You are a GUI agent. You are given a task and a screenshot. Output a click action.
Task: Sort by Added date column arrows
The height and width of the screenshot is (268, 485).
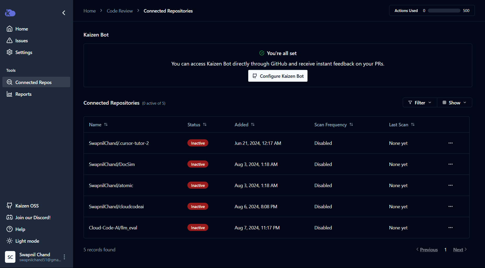point(253,124)
